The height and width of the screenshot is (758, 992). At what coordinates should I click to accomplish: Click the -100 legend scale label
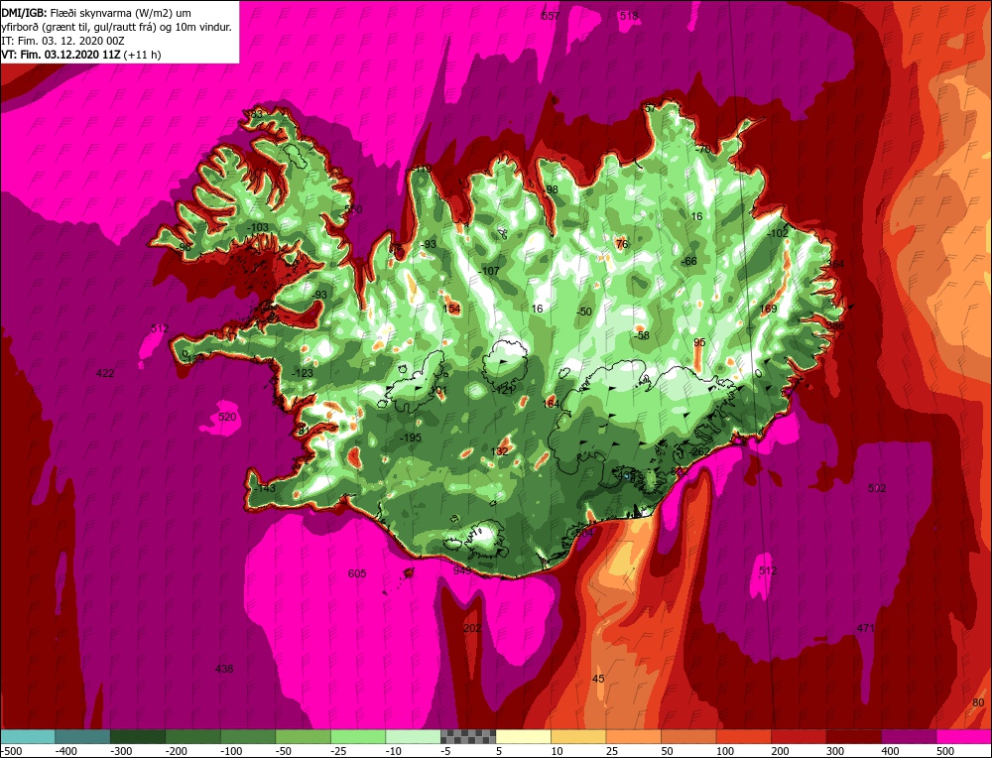tap(231, 751)
